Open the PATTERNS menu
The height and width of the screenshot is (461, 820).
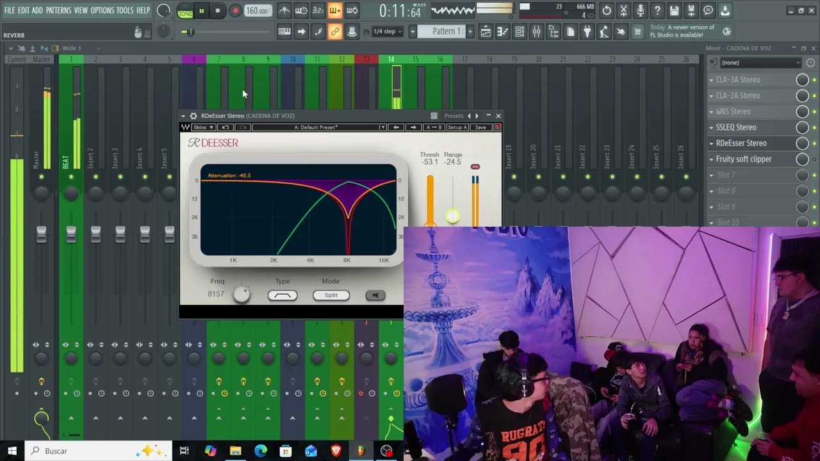pos(58,10)
